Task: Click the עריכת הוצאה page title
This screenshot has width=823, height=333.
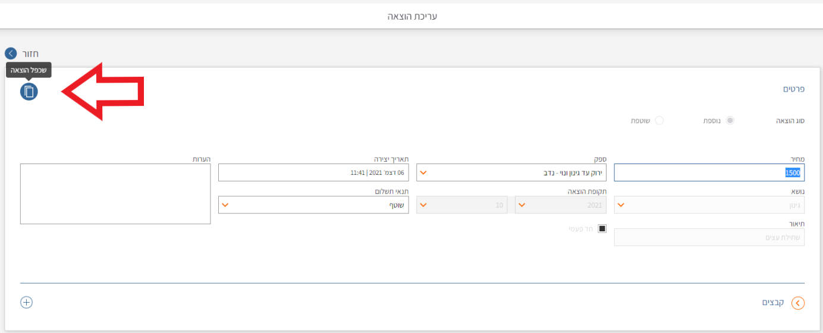Action: [x=412, y=16]
